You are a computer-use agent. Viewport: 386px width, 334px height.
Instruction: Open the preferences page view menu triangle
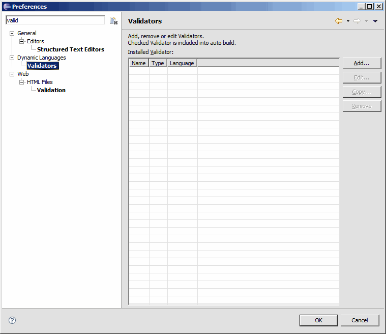point(375,21)
